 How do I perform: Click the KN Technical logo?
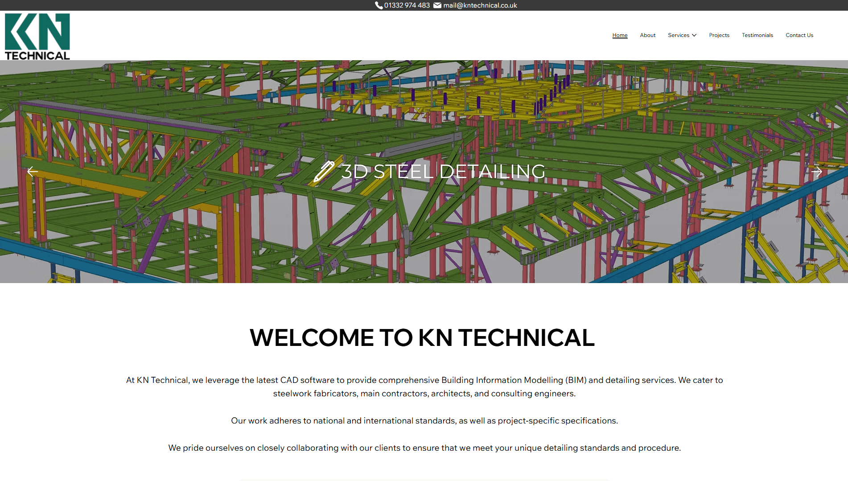pos(37,35)
